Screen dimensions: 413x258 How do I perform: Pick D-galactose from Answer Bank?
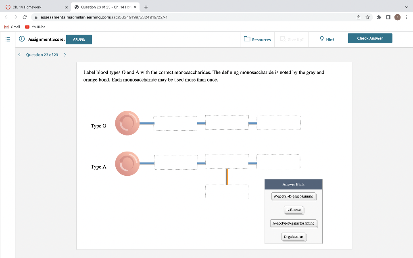294,237
